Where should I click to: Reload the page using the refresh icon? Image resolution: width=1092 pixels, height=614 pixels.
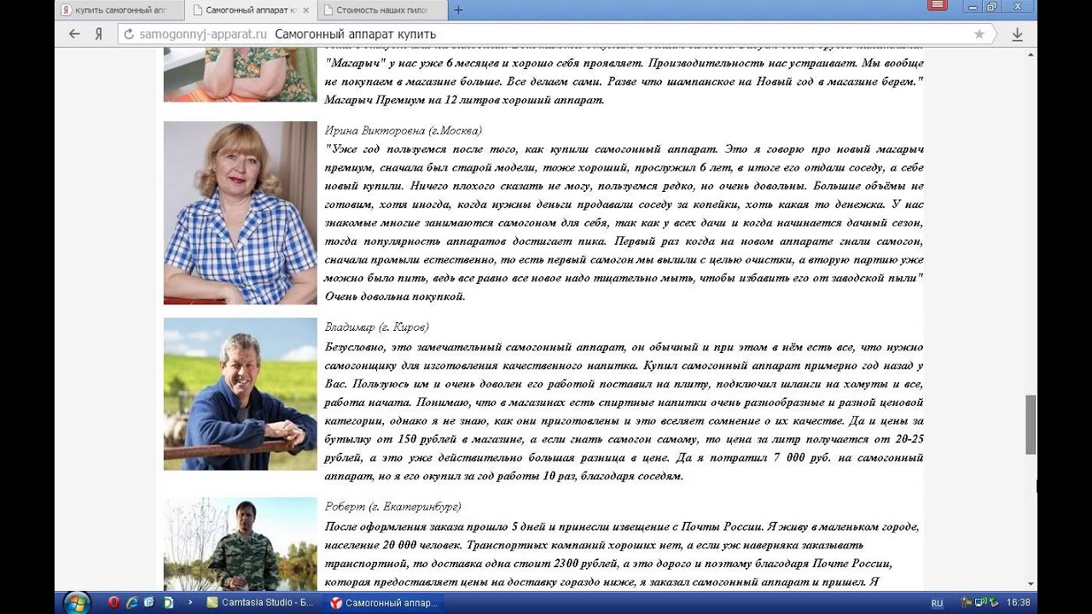pos(129,34)
